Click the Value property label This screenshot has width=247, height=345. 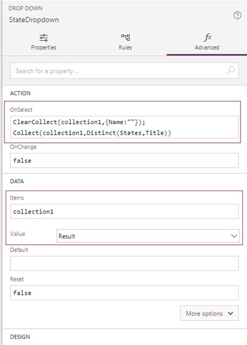pyautogui.click(x=18, y=234)
